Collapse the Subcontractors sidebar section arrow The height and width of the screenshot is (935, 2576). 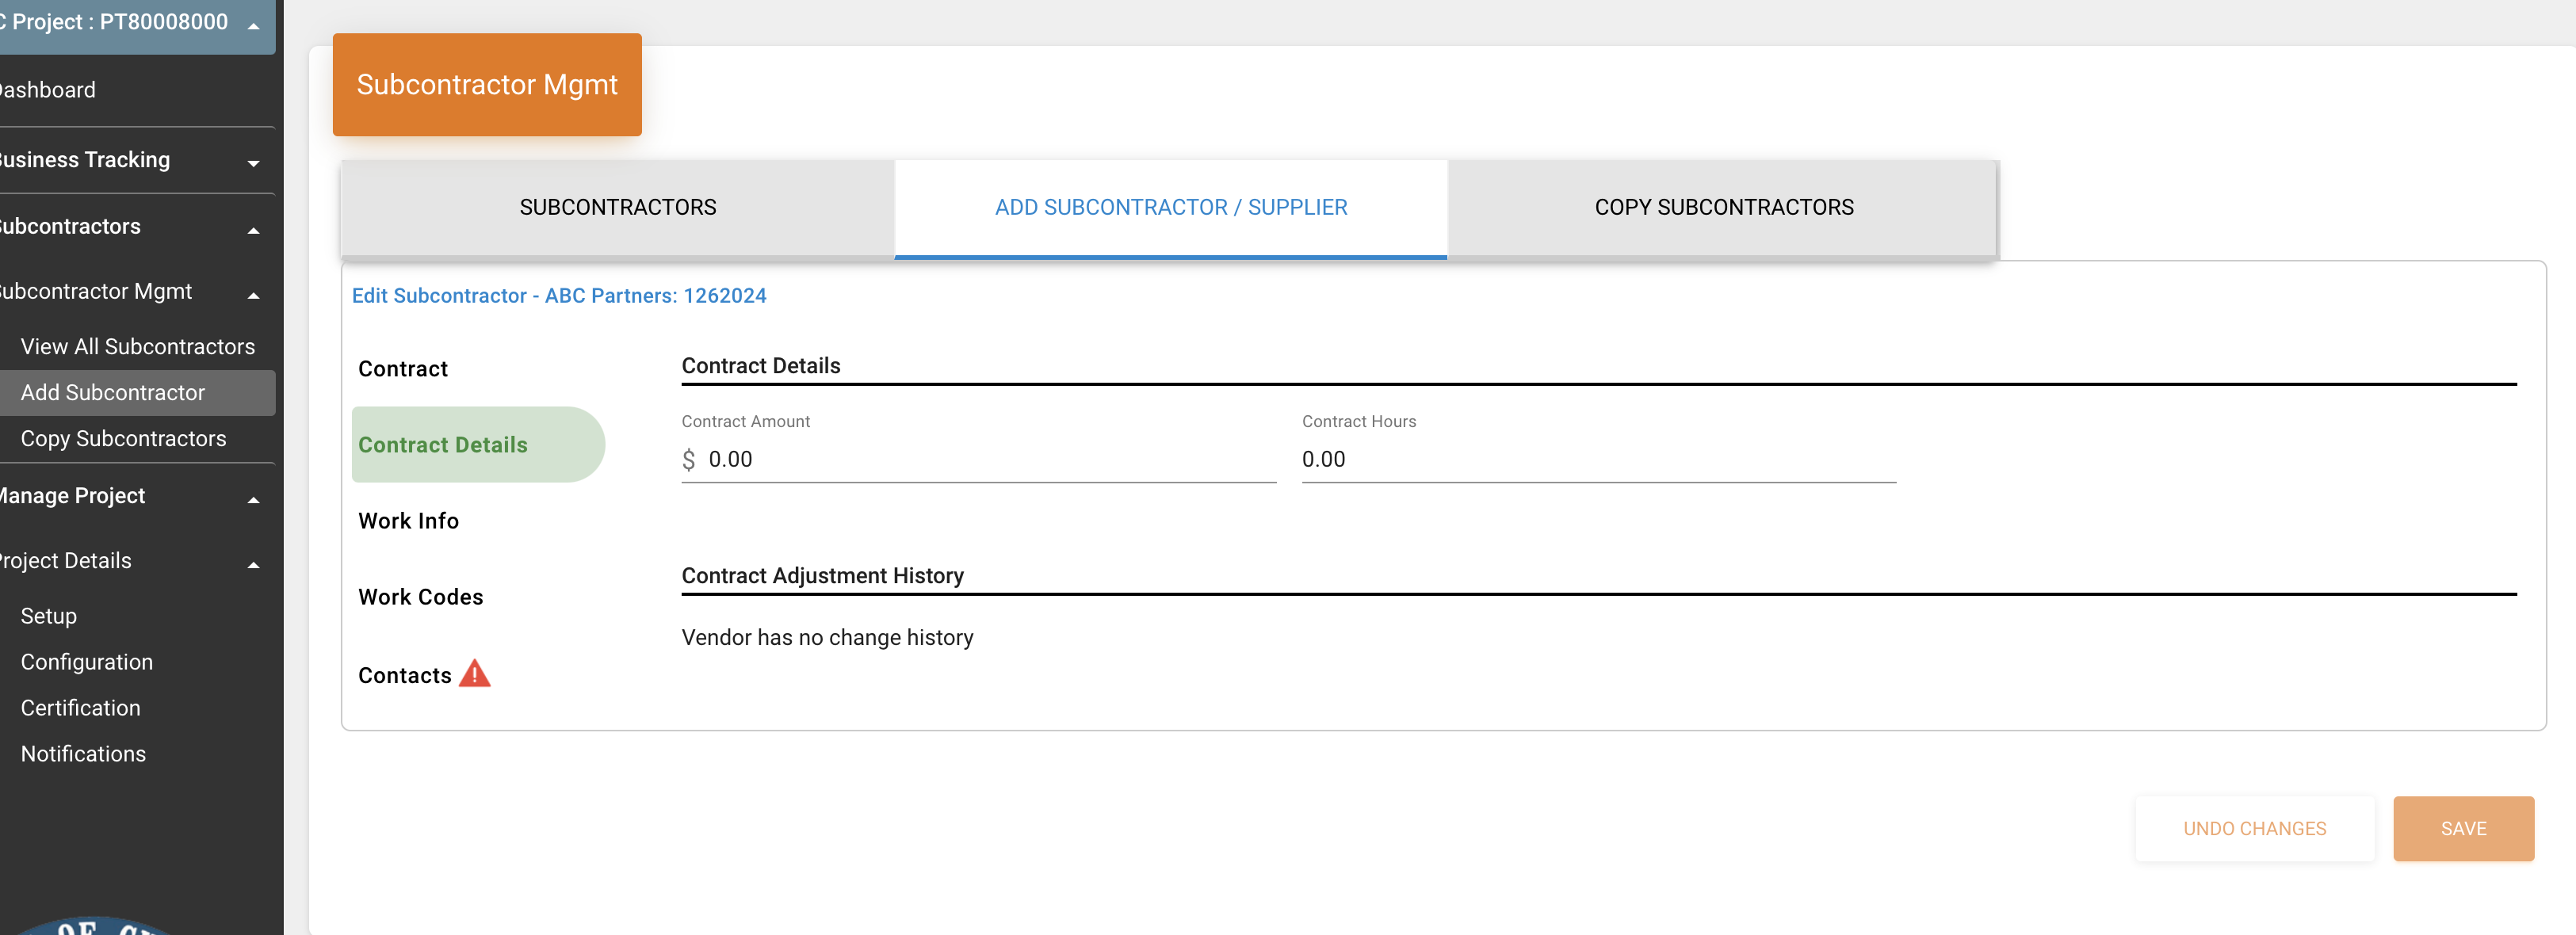254,230
